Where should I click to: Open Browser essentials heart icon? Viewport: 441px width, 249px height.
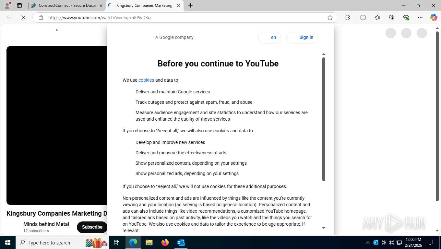point(406,18)
